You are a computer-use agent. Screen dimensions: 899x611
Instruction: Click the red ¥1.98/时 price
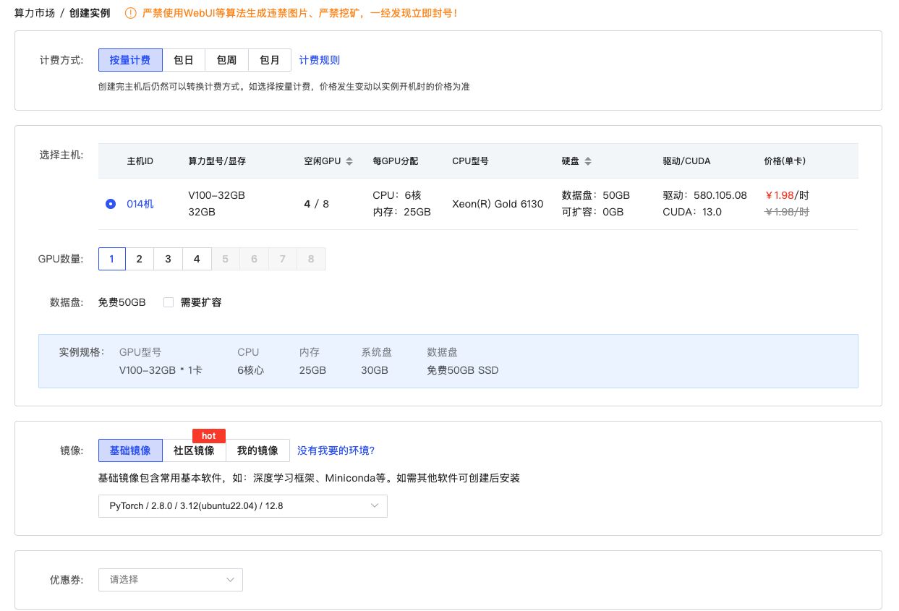coord(786,195)
